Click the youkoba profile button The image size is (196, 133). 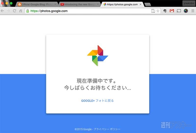189,3
